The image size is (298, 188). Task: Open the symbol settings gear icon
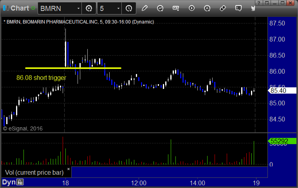point(89,8)
